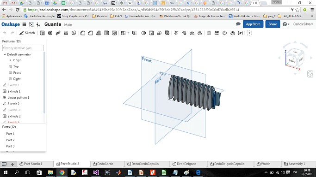
Task: Select the Fillet tool icon
Action: pos(83,33)
